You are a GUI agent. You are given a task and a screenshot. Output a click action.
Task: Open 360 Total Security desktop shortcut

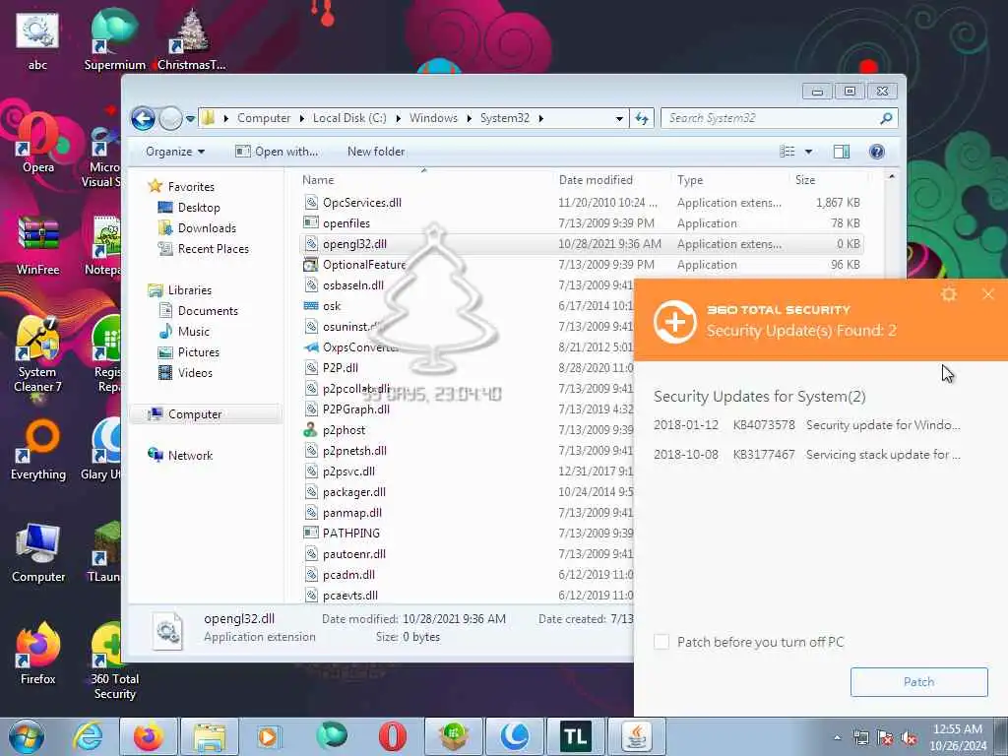114,662
